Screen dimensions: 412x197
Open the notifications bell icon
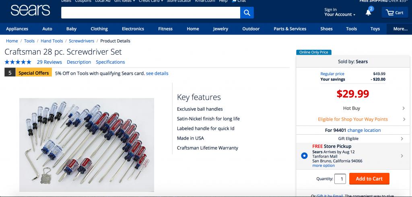369,12
